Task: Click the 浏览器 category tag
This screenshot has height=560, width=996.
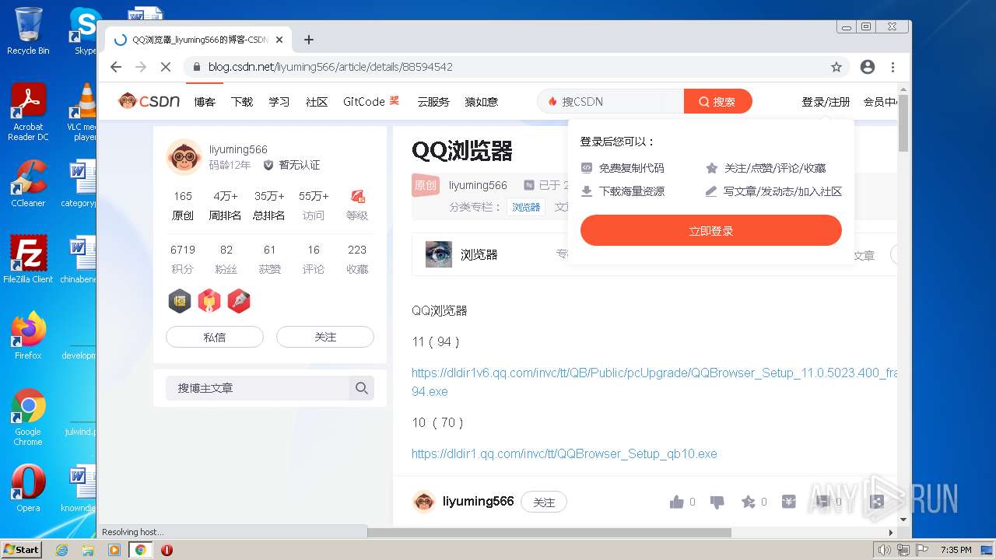Action: 526,207
